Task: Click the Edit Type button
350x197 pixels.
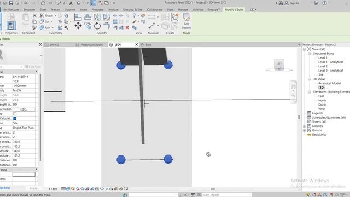Action: point(33,67)
